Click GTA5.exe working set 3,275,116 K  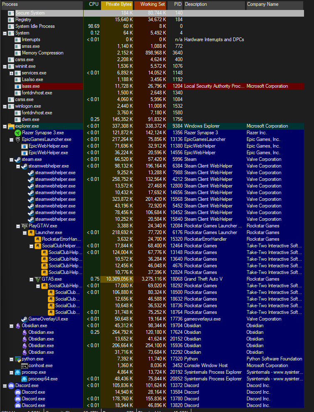tap(154, 279)
